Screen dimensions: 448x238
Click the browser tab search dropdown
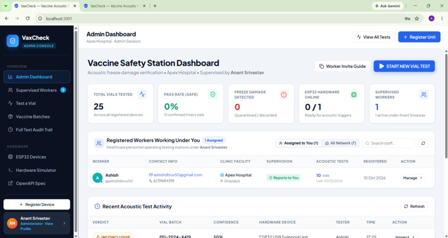click(6, 6)
